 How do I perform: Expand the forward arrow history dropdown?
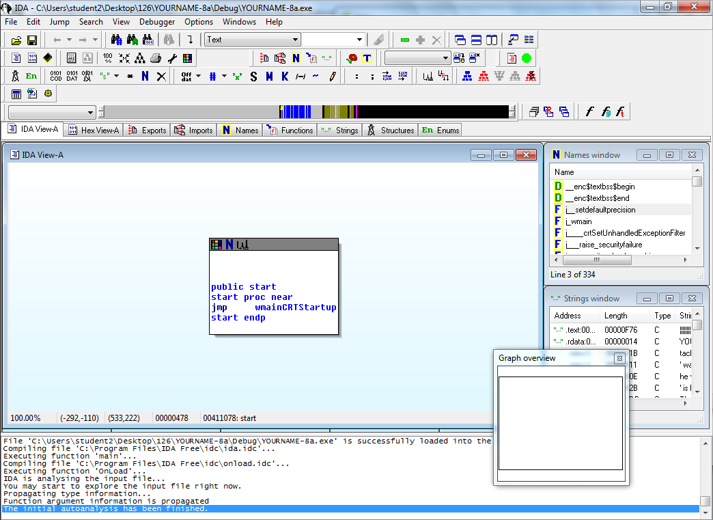95,40
